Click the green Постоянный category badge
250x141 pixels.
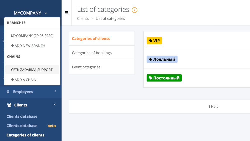coord(164,78)
